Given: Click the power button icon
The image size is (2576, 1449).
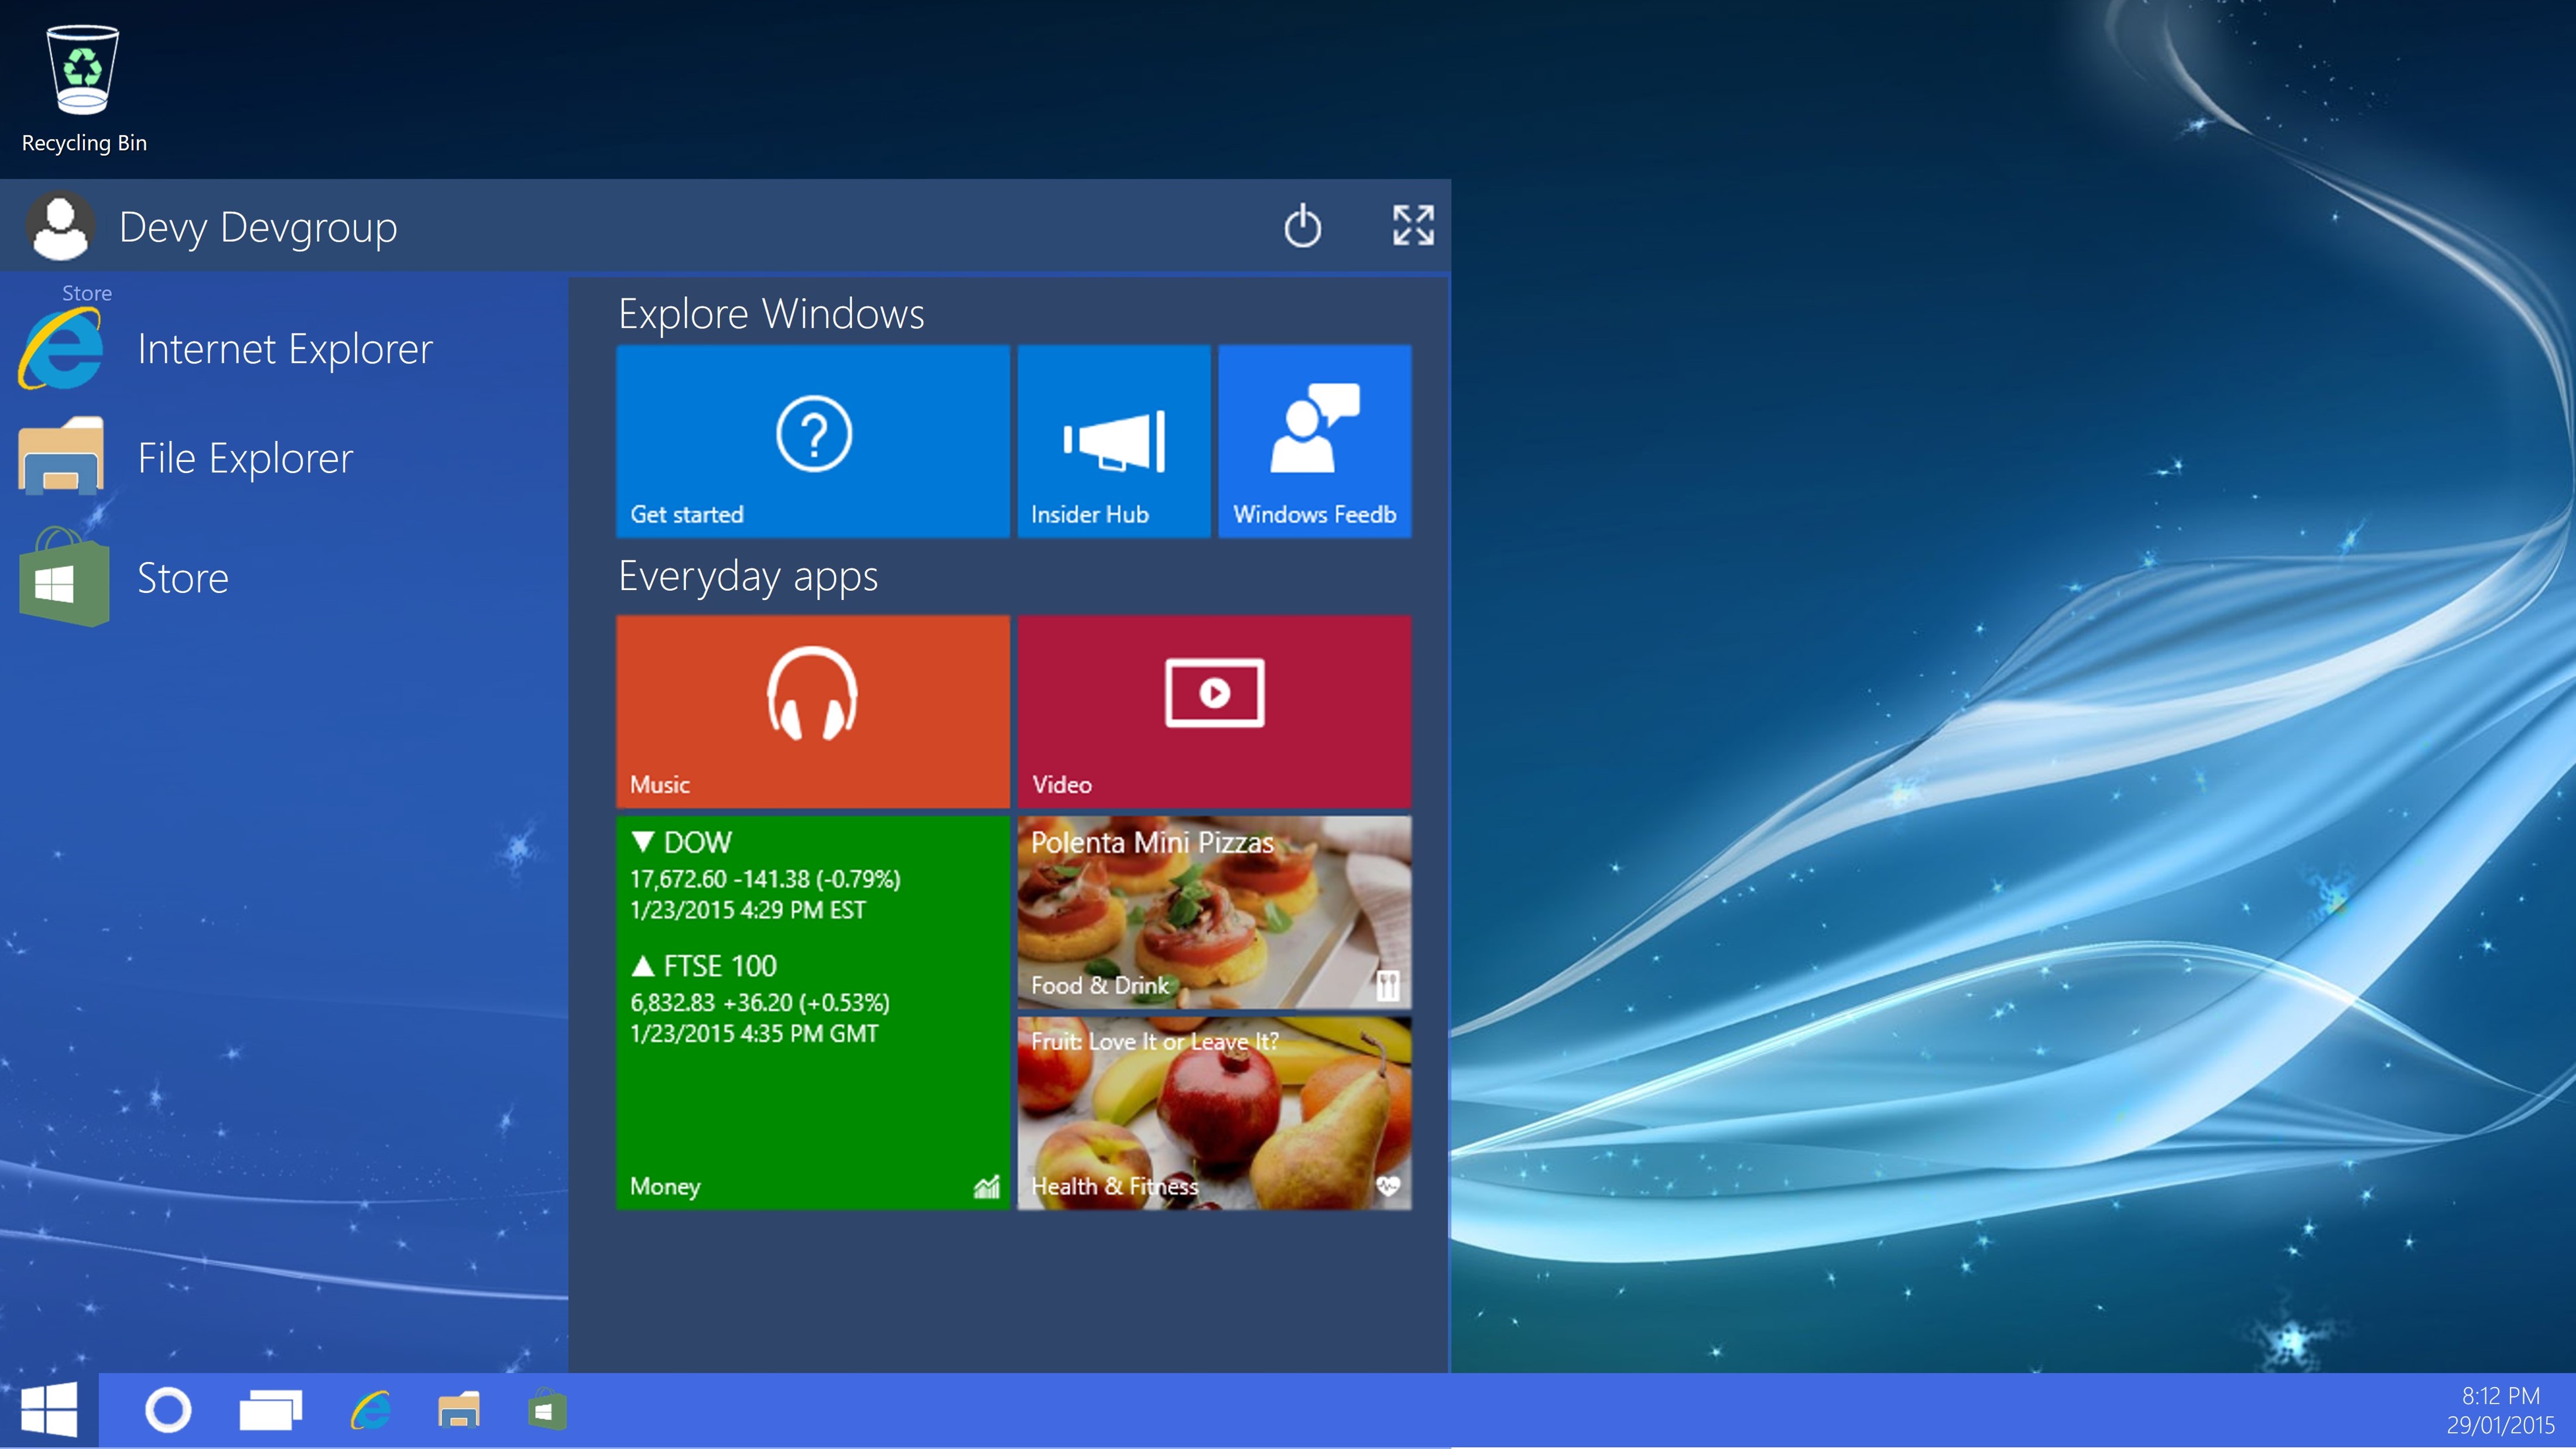Looking at the screenshot, I should point(1302,226).
